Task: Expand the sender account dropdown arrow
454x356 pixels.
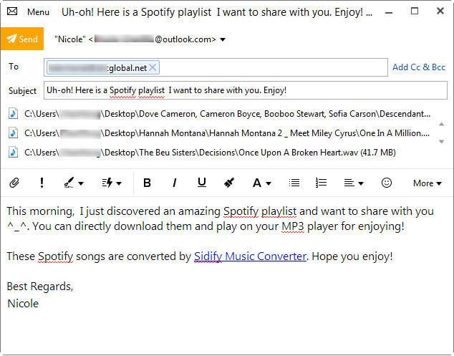Action: pyautogui.click(x=223, y=39)
